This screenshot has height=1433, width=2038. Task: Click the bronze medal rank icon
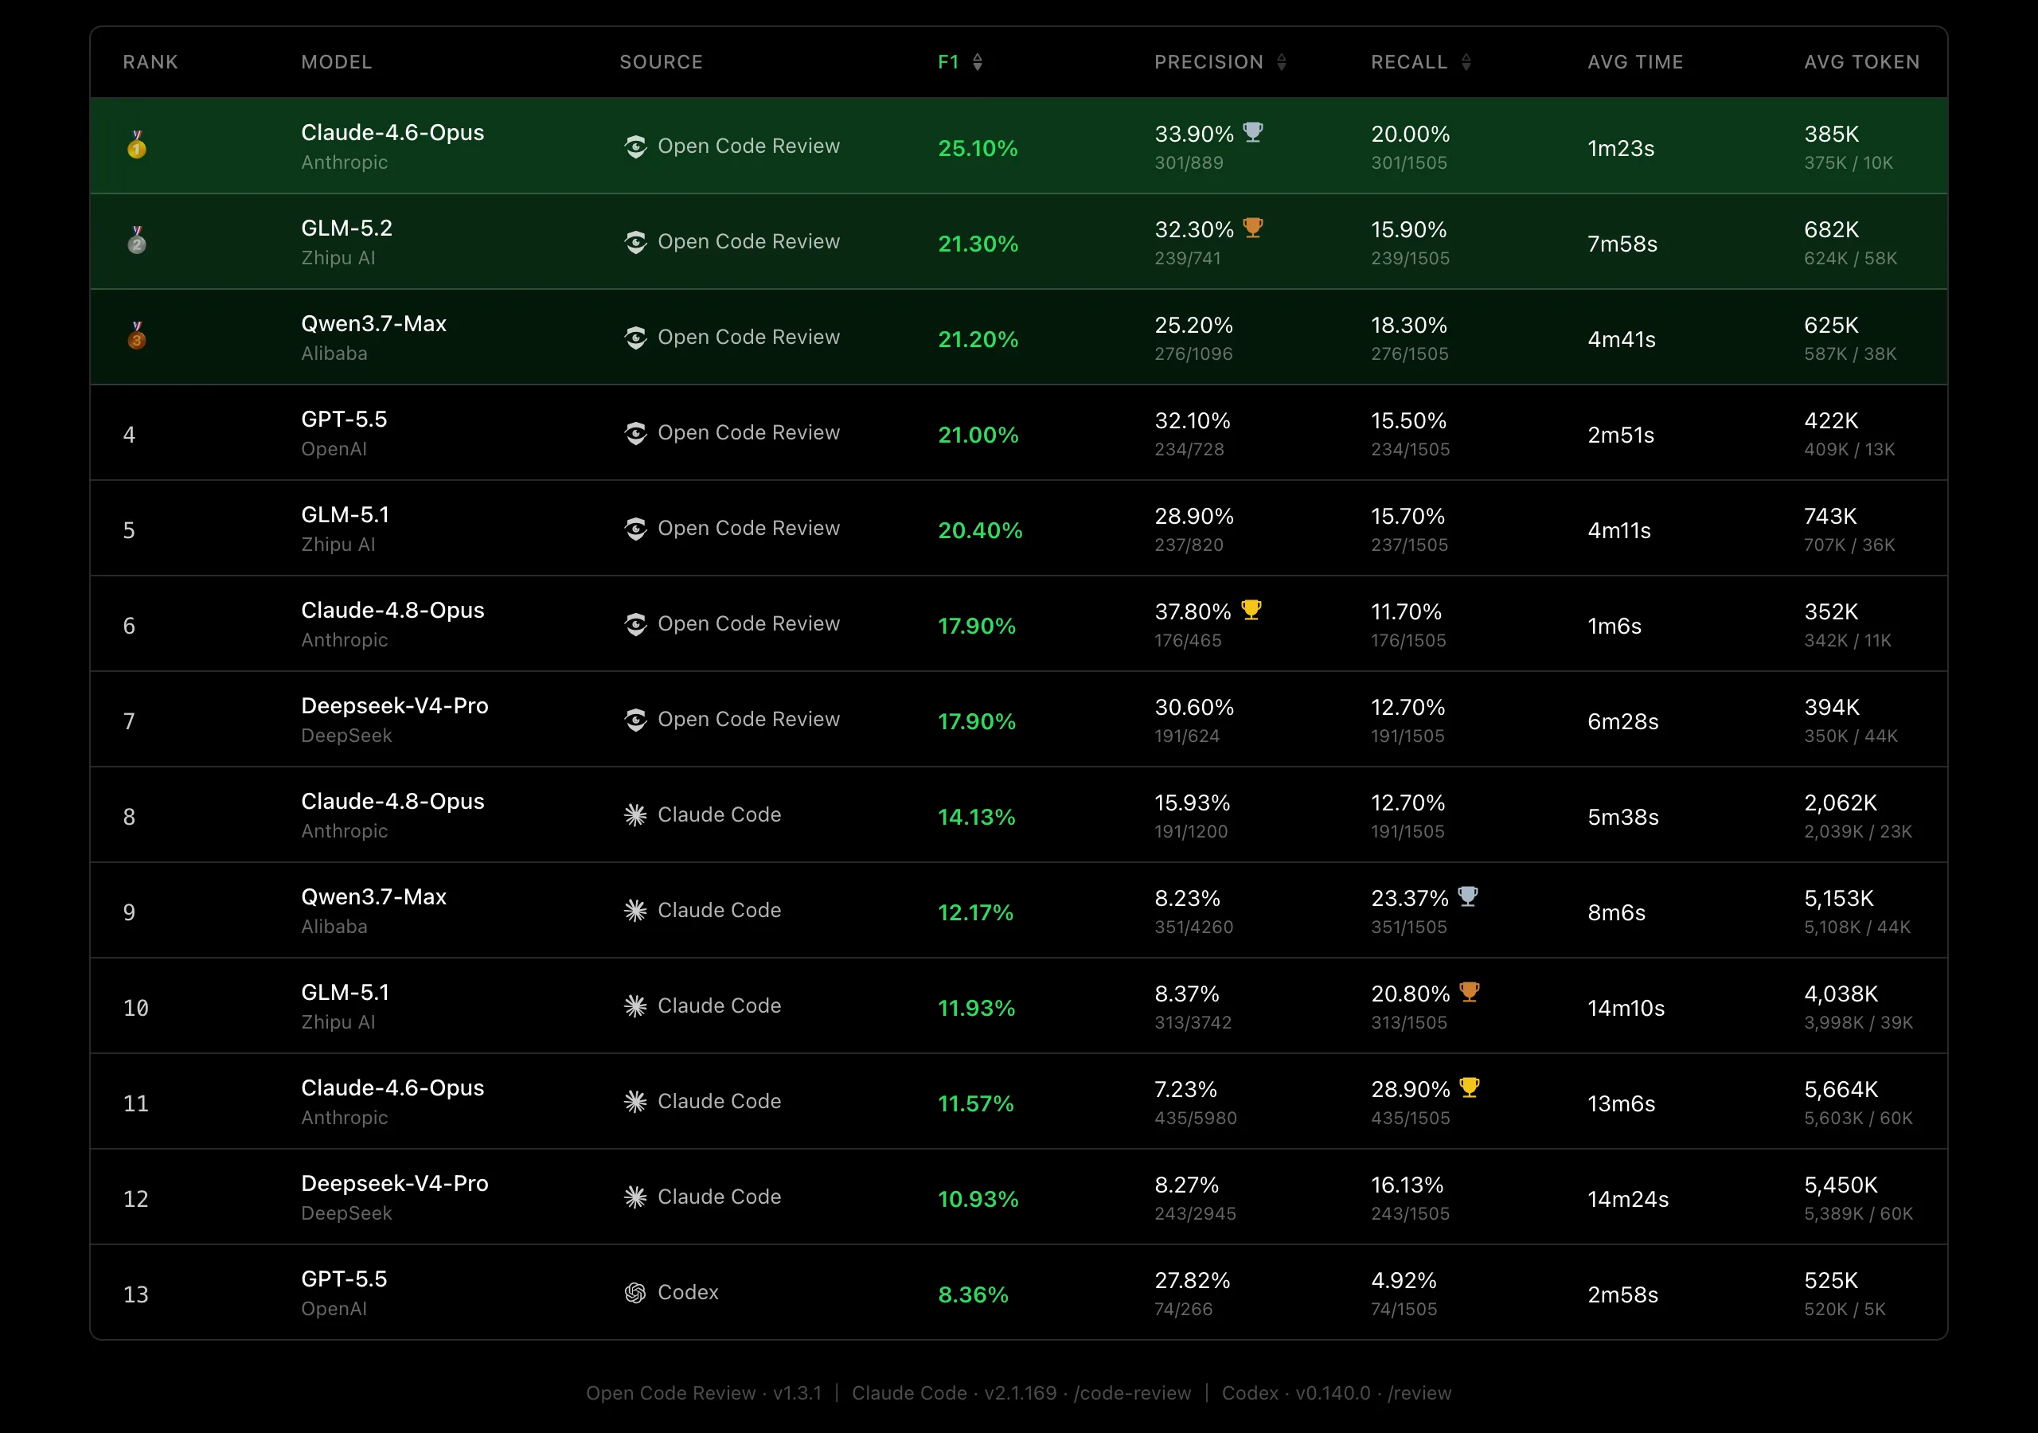pos(137,336)
